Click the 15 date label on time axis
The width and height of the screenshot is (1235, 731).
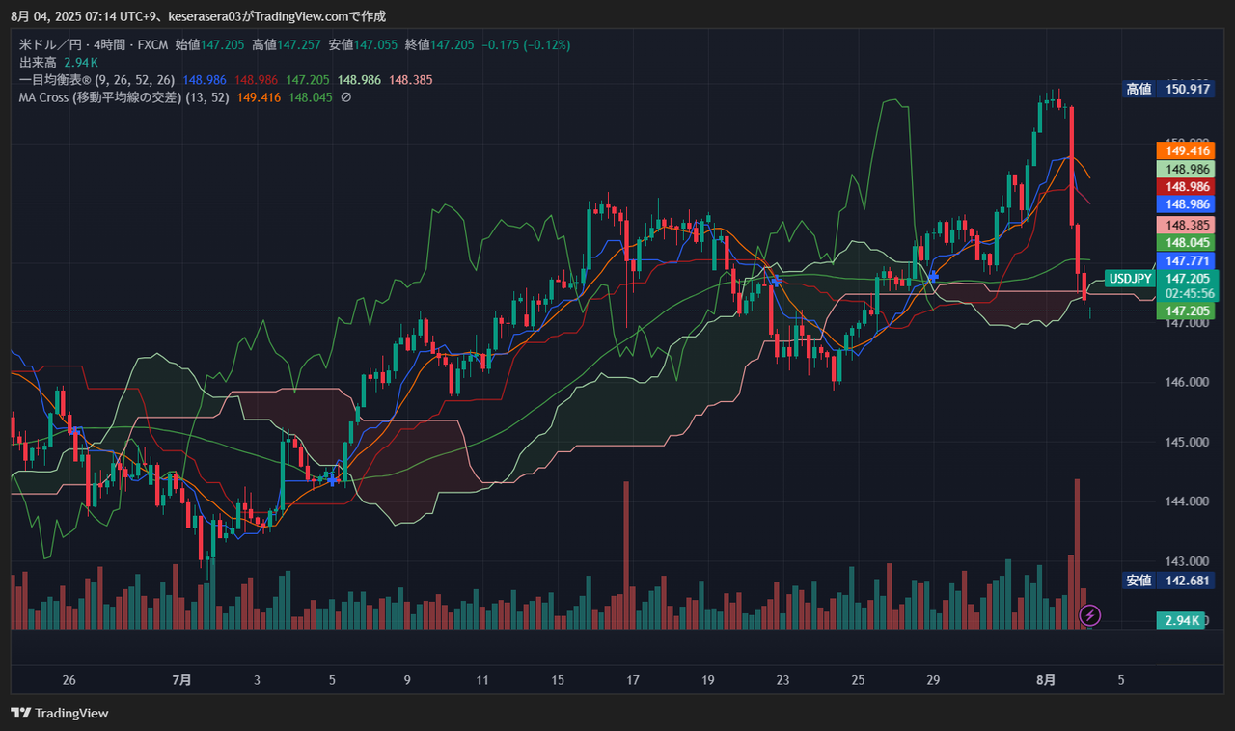(x=558, y=680)
